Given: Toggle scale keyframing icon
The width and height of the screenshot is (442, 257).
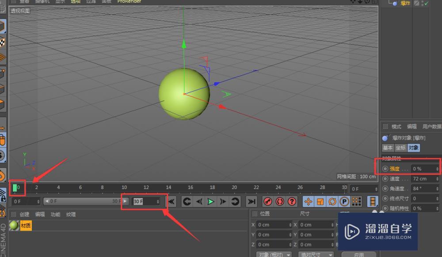Looking at the screenshot, I should point(320,201).
